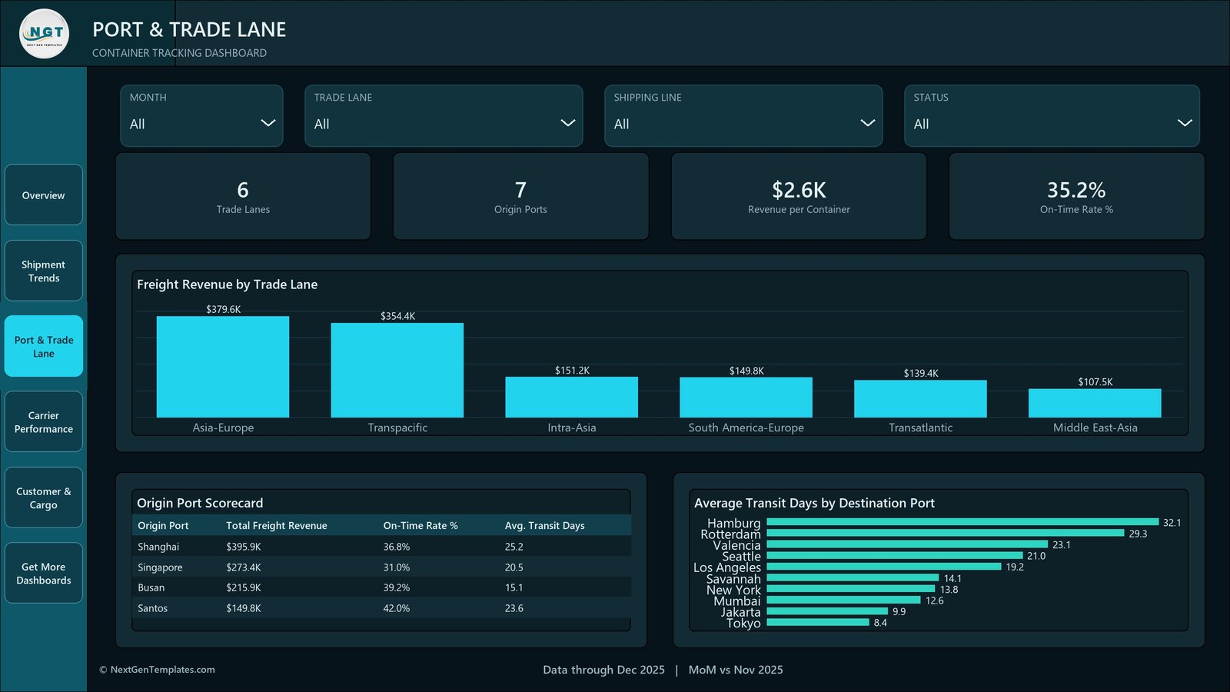Expand the Shipping Line dropdown chevron

click(x=868, y=123)
